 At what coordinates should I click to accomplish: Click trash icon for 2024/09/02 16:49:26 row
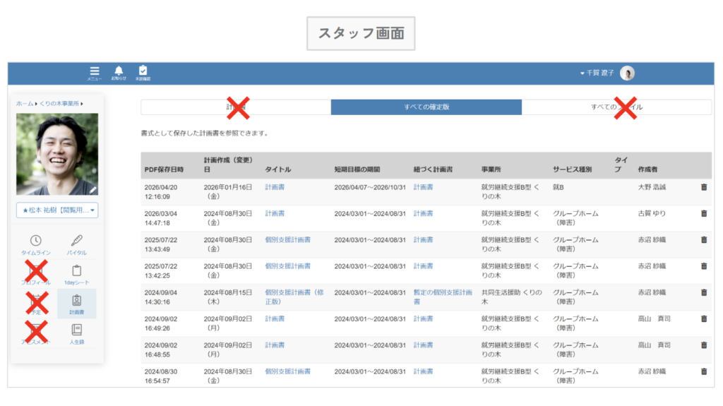click(704, 319)
